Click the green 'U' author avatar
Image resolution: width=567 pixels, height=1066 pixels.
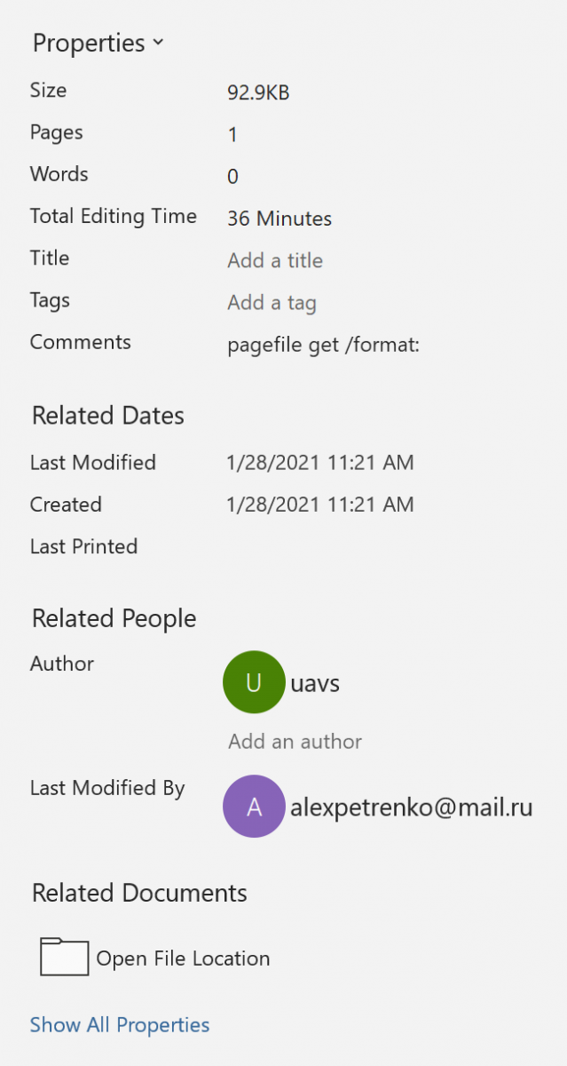[x=254, y=682]
